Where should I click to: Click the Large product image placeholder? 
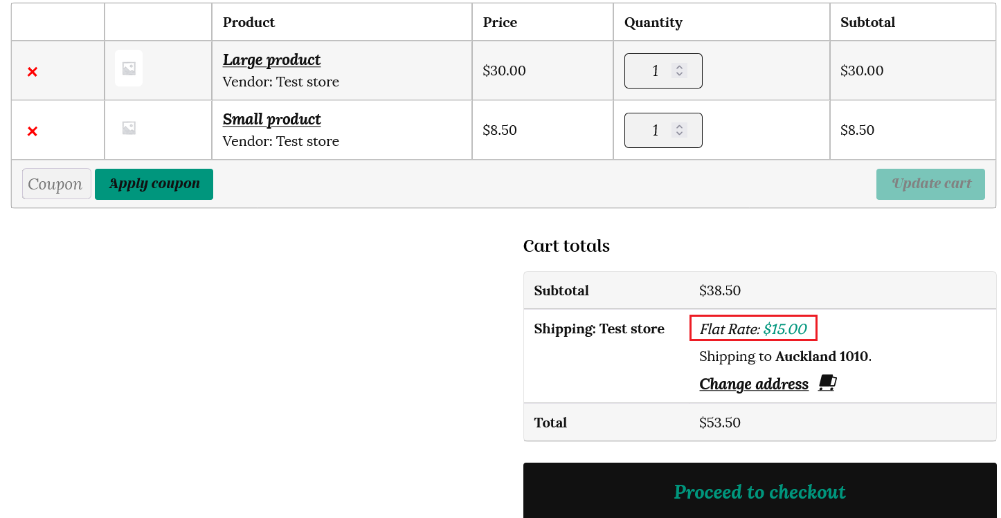click(129, 68)
